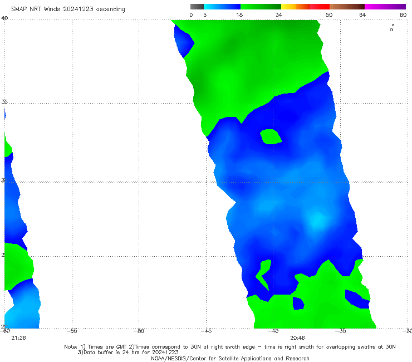Click the longitude label "-55"
The width and height of the screenshot is (412, 362).
click(x=72, y=331)
